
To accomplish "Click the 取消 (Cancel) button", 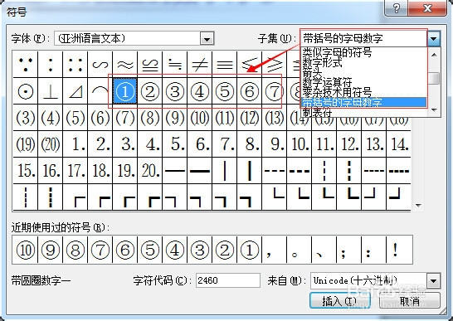I will coord(409,301).
